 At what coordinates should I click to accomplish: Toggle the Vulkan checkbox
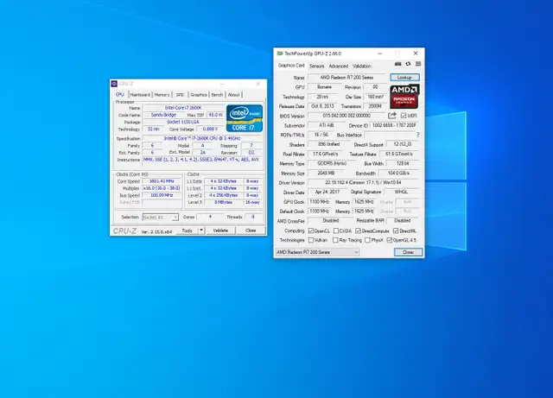(311, 240)
